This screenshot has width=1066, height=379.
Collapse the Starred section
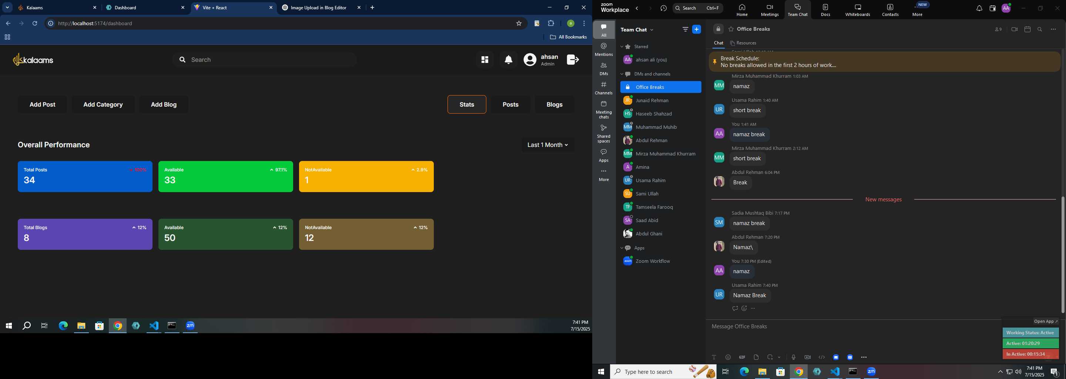click(x=621, y=47)
